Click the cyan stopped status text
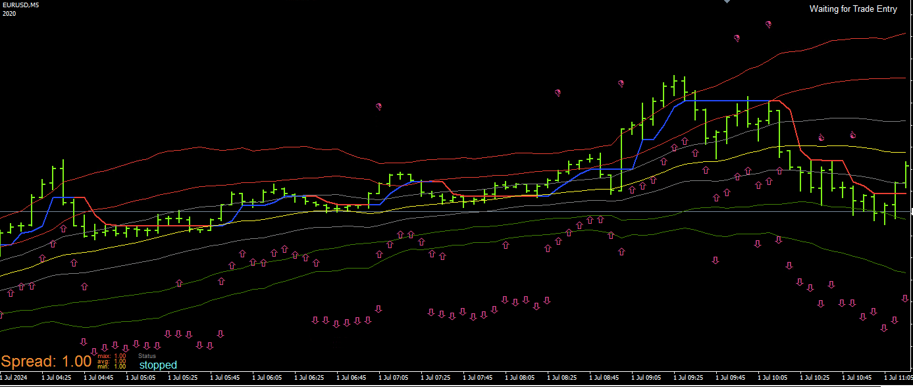 click(158, 365)
